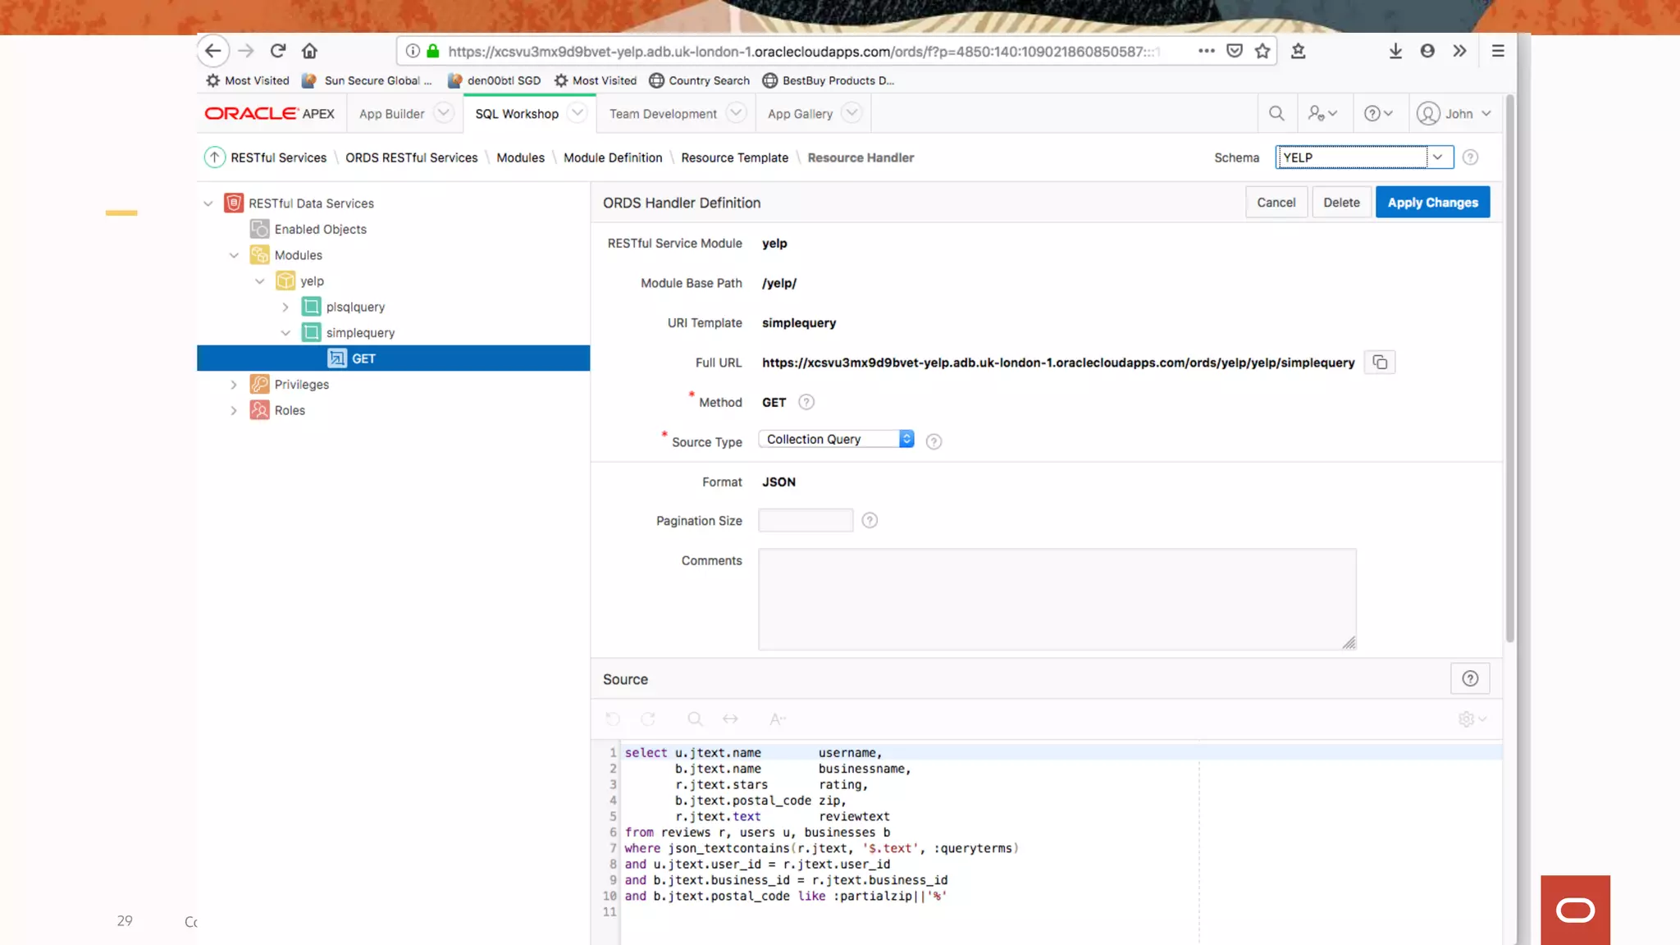The width and height of the screenshot is (1680, 945).
Task: Click the APEX search magnifier icon
Action: coord(1276,114)
